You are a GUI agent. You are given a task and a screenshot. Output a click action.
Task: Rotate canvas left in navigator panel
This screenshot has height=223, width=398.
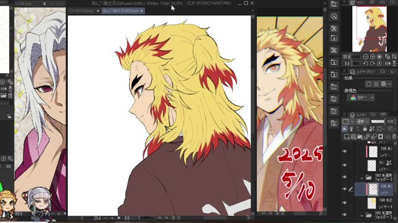[x=366, y=63]
